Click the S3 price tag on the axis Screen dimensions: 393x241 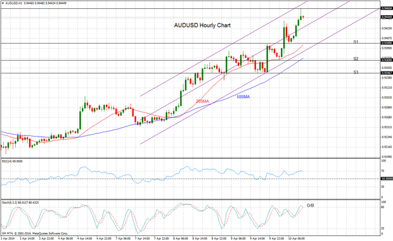coord(386,73)
